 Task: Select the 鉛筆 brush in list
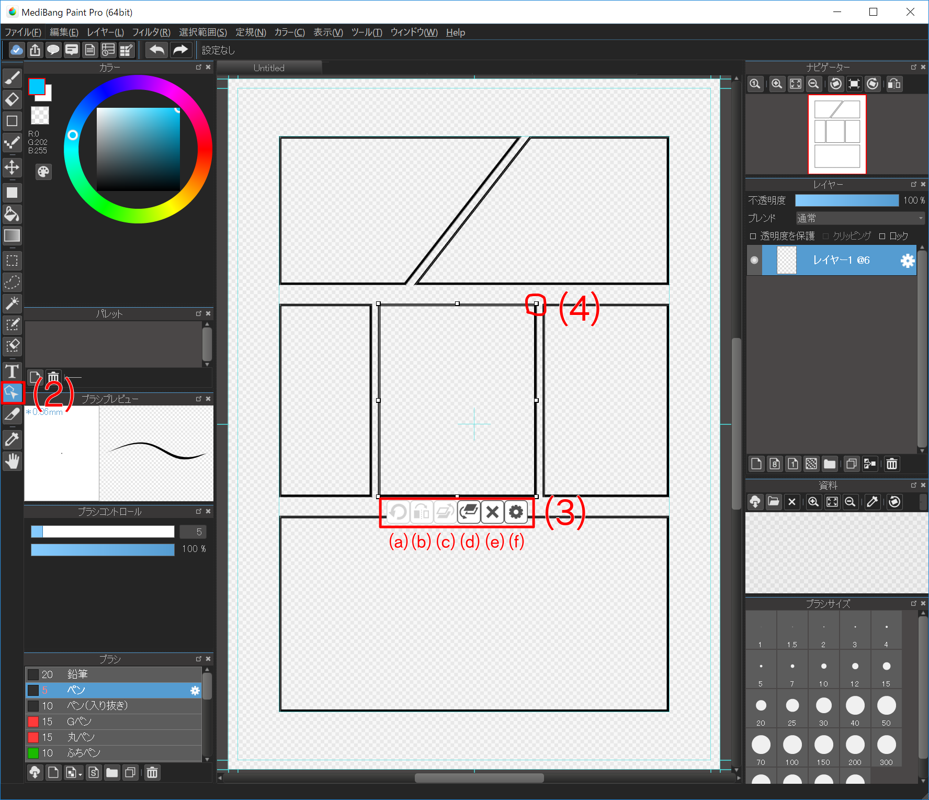pos(114,674)
